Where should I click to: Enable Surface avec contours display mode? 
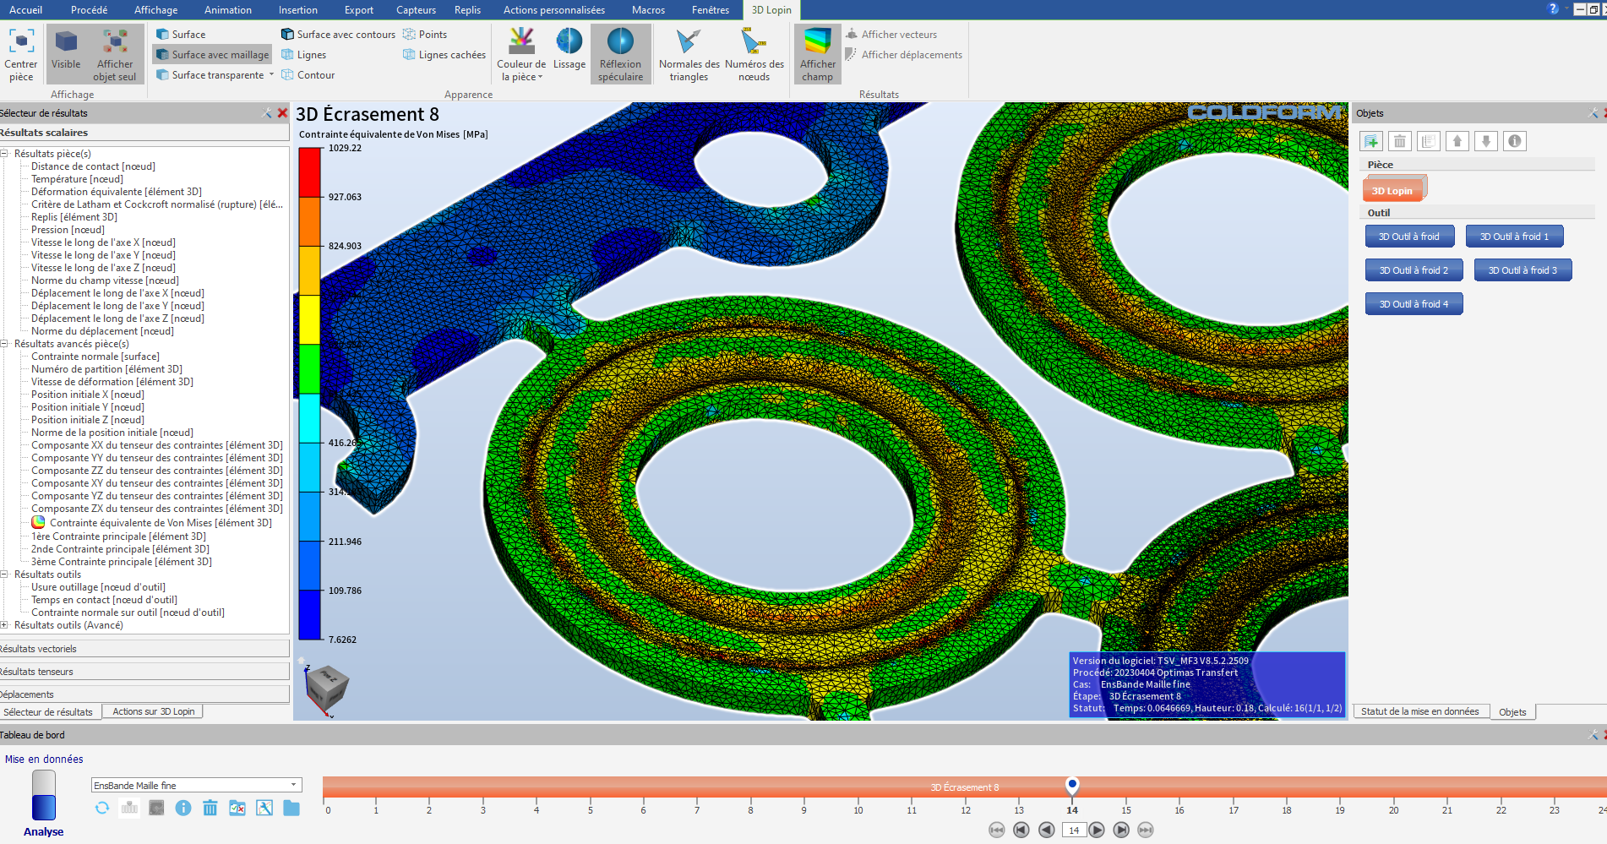click(338, 35)
